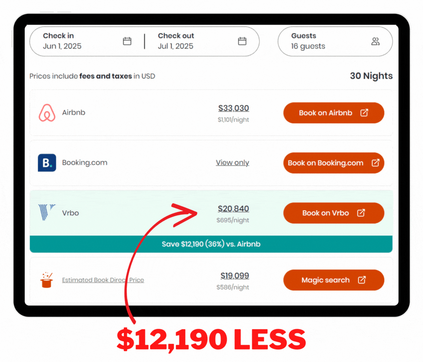Screen dimensions: 423x362
Task: Click the Magic search button
Action: click(x=334, y=280)
